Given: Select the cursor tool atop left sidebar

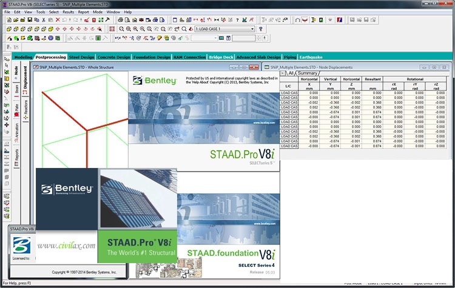Looking at the screenshot, I should pos(7,59).
